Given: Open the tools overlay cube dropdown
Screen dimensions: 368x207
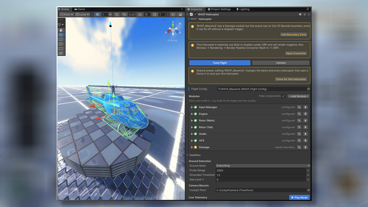Looking at the screenshot, I should [x=61, y=25].
